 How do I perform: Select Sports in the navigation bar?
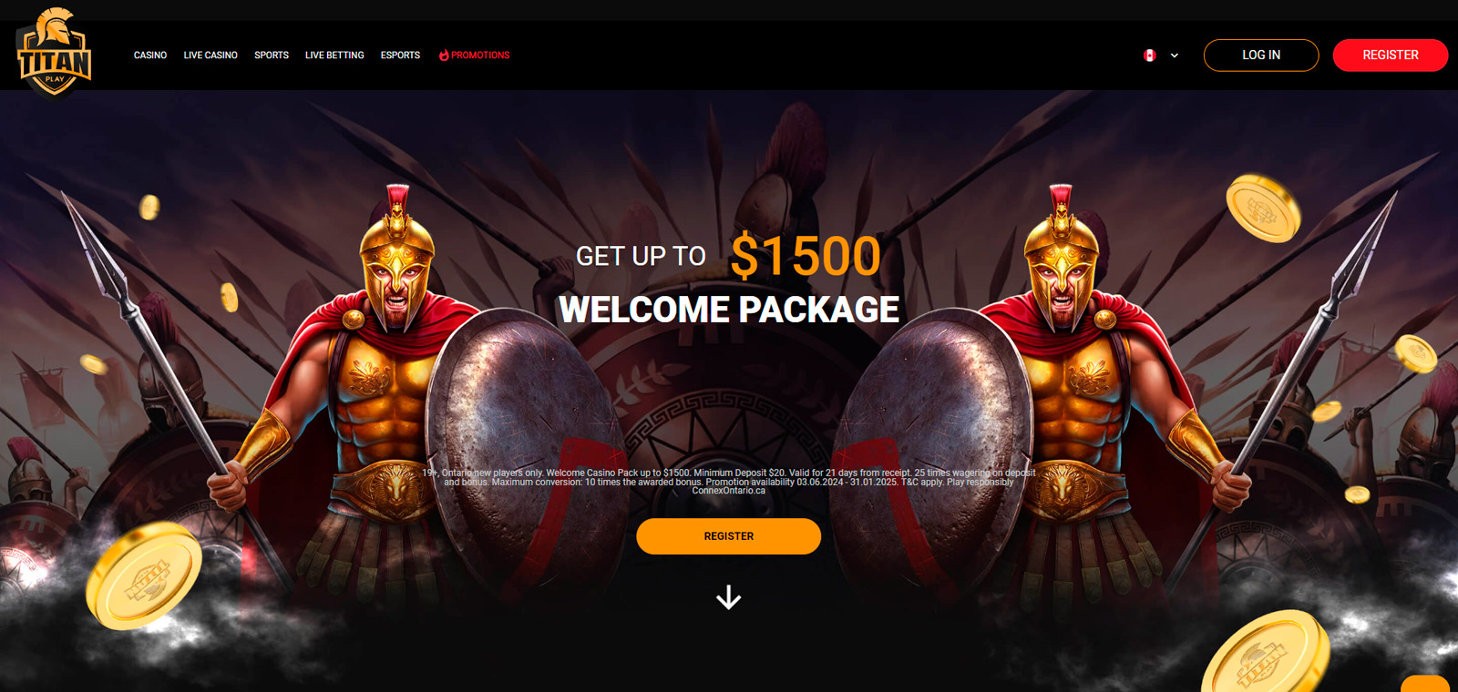(x=272, y=56)
